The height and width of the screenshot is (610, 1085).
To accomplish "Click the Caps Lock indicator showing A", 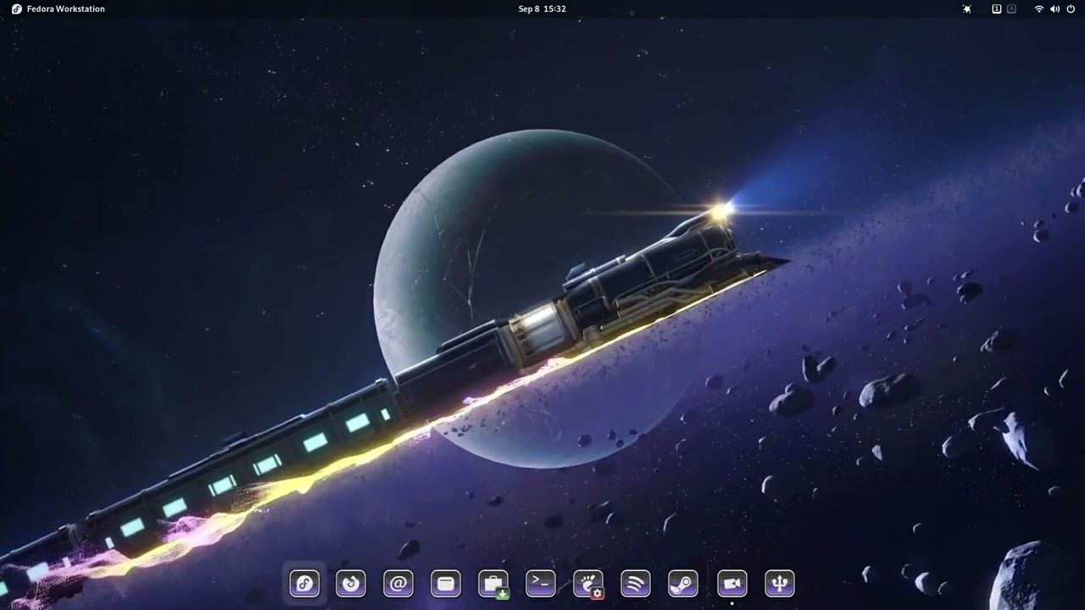I will point(1011,9).
